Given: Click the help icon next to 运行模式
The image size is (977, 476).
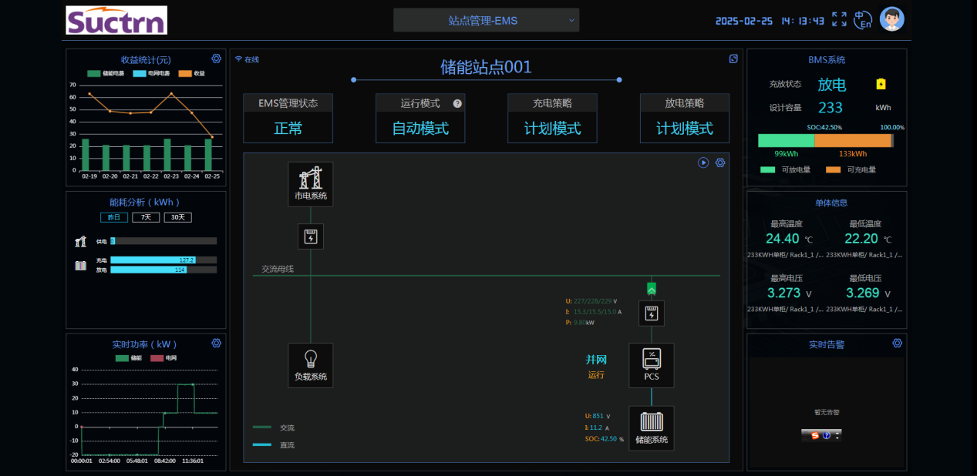Looking at the screenshot, I should click(x=457, y=103).
